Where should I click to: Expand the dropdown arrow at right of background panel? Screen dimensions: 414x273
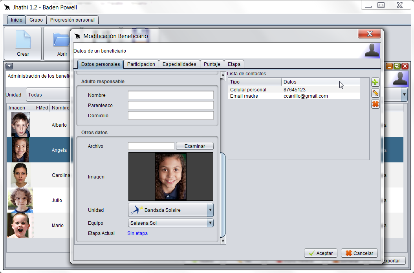coord(404,95)
